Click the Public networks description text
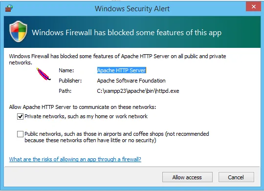 (117, 137)
